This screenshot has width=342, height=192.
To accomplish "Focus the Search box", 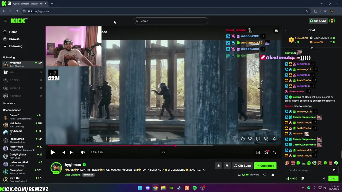I will (171, 21).
